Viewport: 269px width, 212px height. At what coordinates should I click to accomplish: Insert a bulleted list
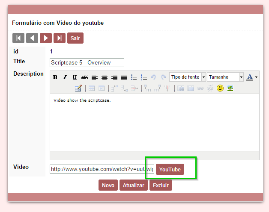[x=134, y=77]
